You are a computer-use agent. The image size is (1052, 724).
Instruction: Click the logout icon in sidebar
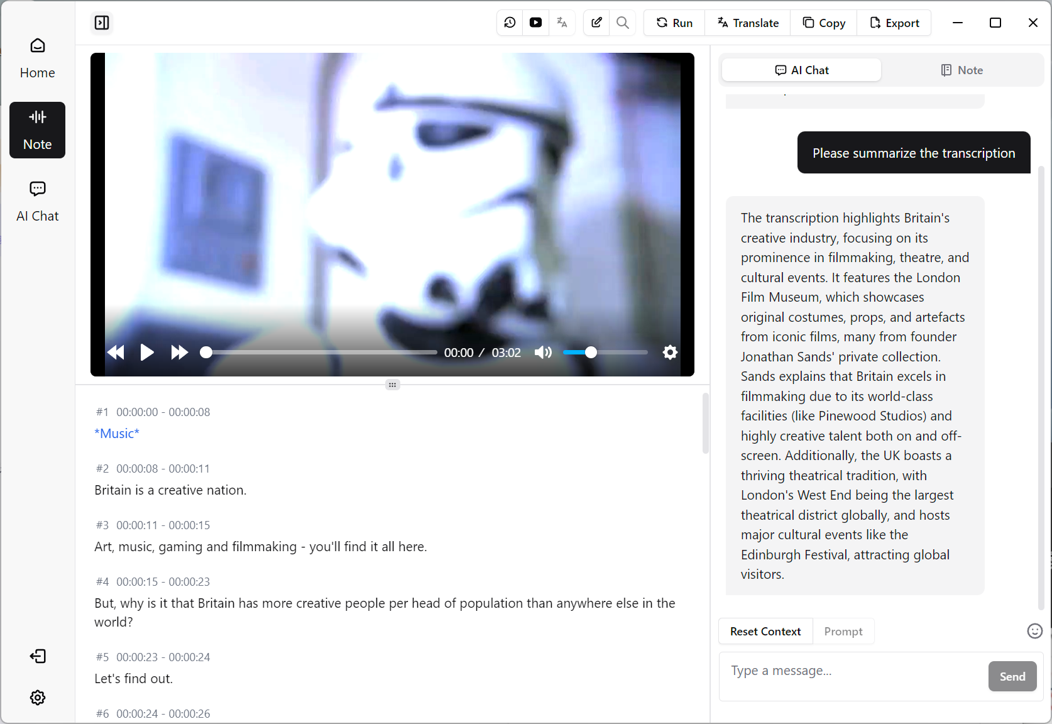point(38,656)
